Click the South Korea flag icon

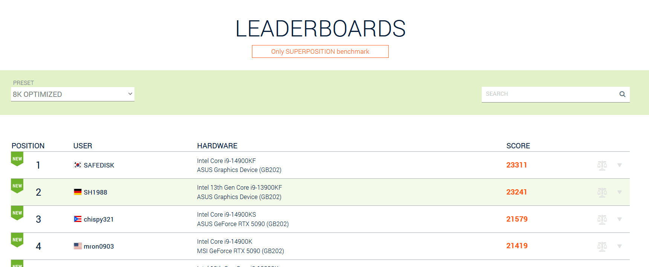tap(78, 165)
